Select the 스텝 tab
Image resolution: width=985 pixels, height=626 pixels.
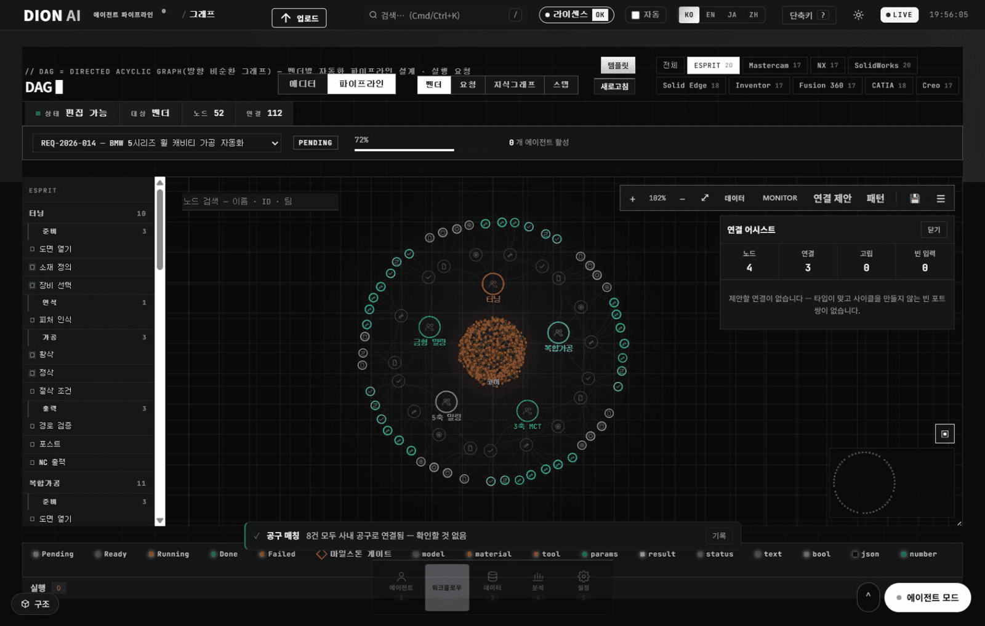coord(561,85)
